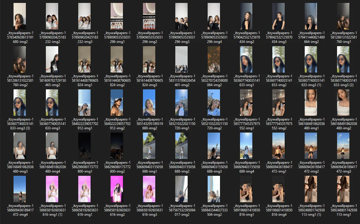
Task: Select thumbnail 1586658192603631616-img1 without suffix
Action: coord(84,189)
